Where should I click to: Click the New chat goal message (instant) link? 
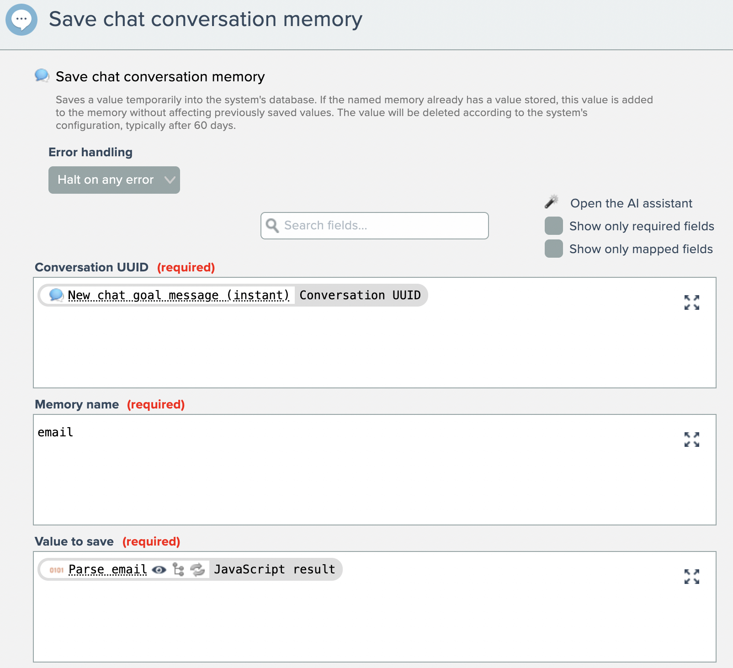pyautogui.click(x=178, y=296)
